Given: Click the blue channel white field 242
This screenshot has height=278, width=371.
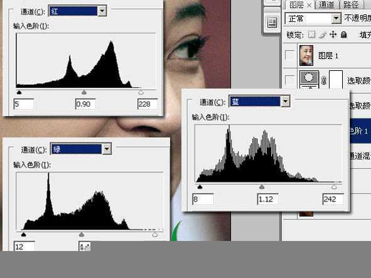Looking at the screenshot, I should coord(333,199).
